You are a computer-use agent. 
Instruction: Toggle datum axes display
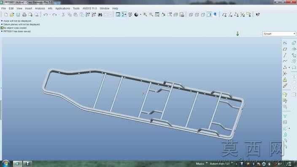(230, 15)
